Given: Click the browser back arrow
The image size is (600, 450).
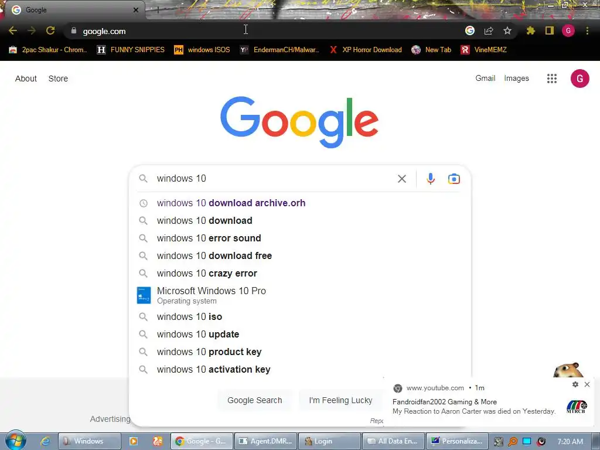Looking at the screenshot, I should (x=13, y=31).
